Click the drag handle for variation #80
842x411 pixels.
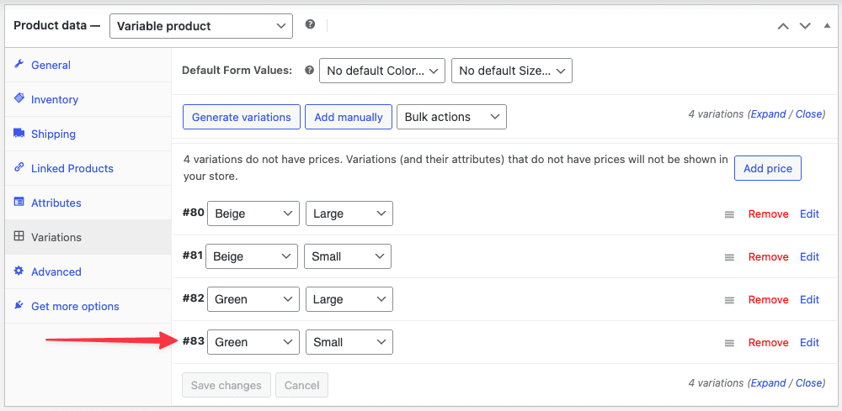click(x=729, y=214)
